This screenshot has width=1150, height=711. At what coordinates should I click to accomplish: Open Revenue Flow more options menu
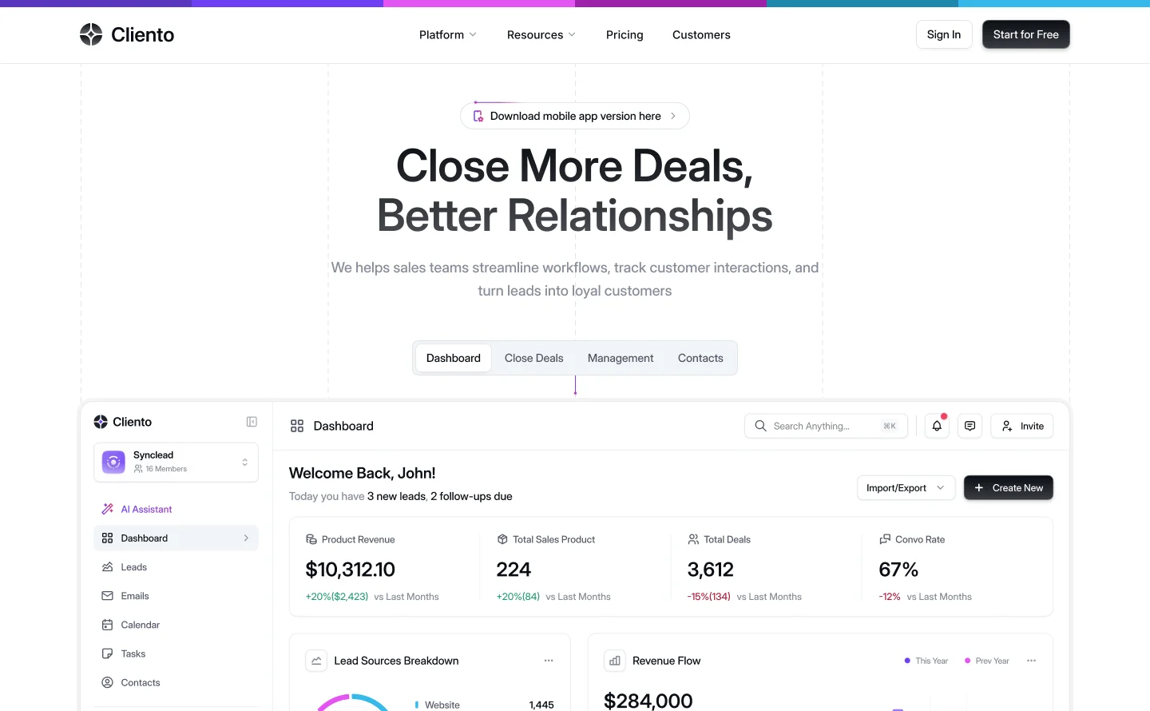(x=1031, y=661)
